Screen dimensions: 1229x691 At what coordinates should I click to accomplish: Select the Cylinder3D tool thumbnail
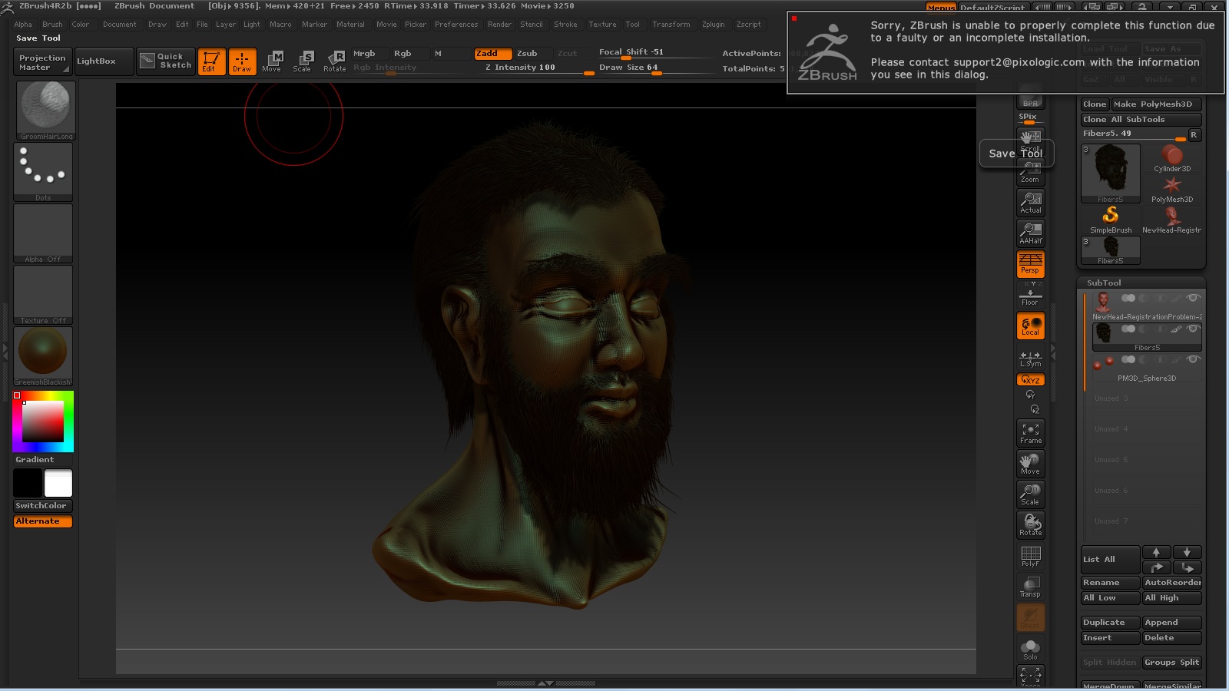click(x=1171, y=158)
